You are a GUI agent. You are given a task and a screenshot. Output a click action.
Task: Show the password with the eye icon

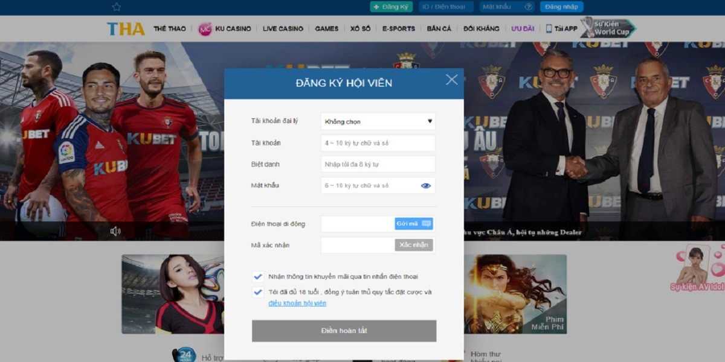point(426,186)
